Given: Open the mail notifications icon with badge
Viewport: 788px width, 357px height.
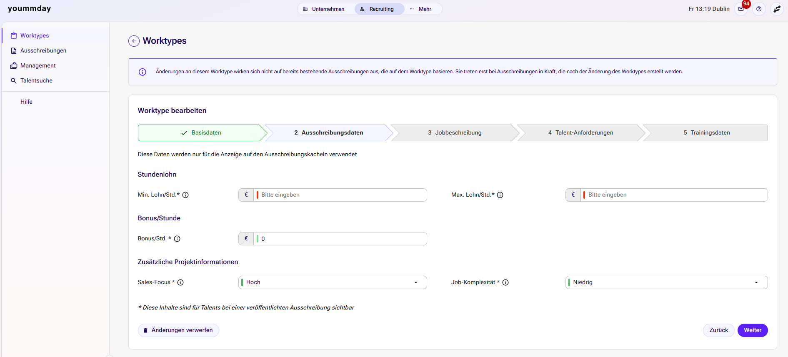Looking at the screenshot, I should (x=741, y=9).
